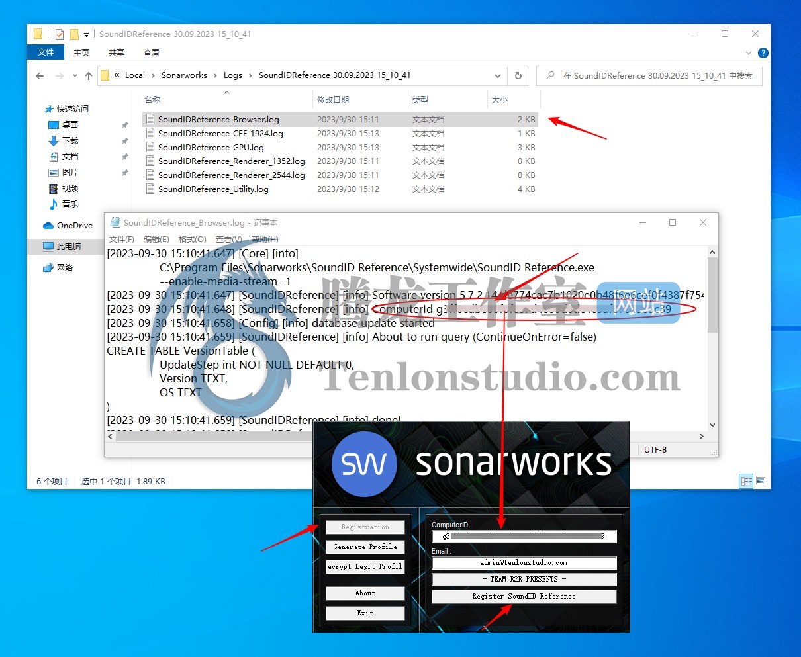Click the Sonarworks breadcrumb in address bar

184,75
